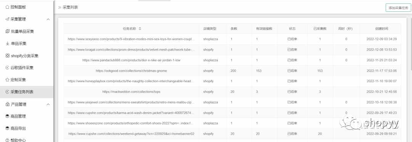Screen dimensions: 412x142
Task: Click the 控制面板 home icon
Action: tap(7, 7)
